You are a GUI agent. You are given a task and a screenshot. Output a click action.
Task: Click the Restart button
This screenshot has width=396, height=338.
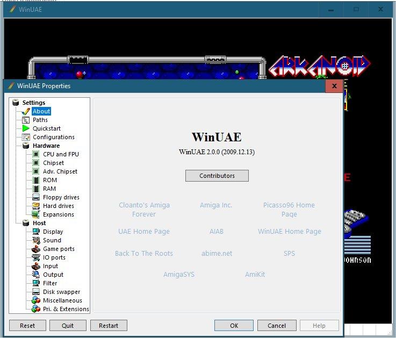(109, 326)
